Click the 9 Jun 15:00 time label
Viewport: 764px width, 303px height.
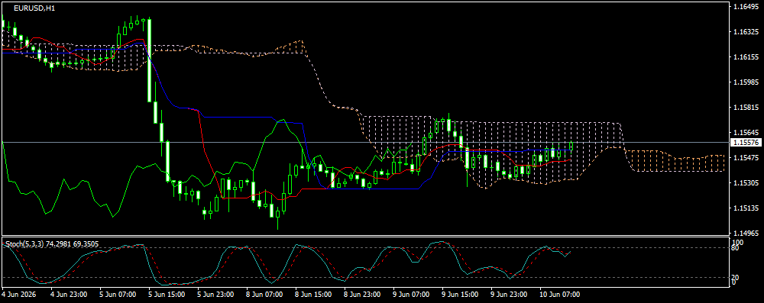460,295
